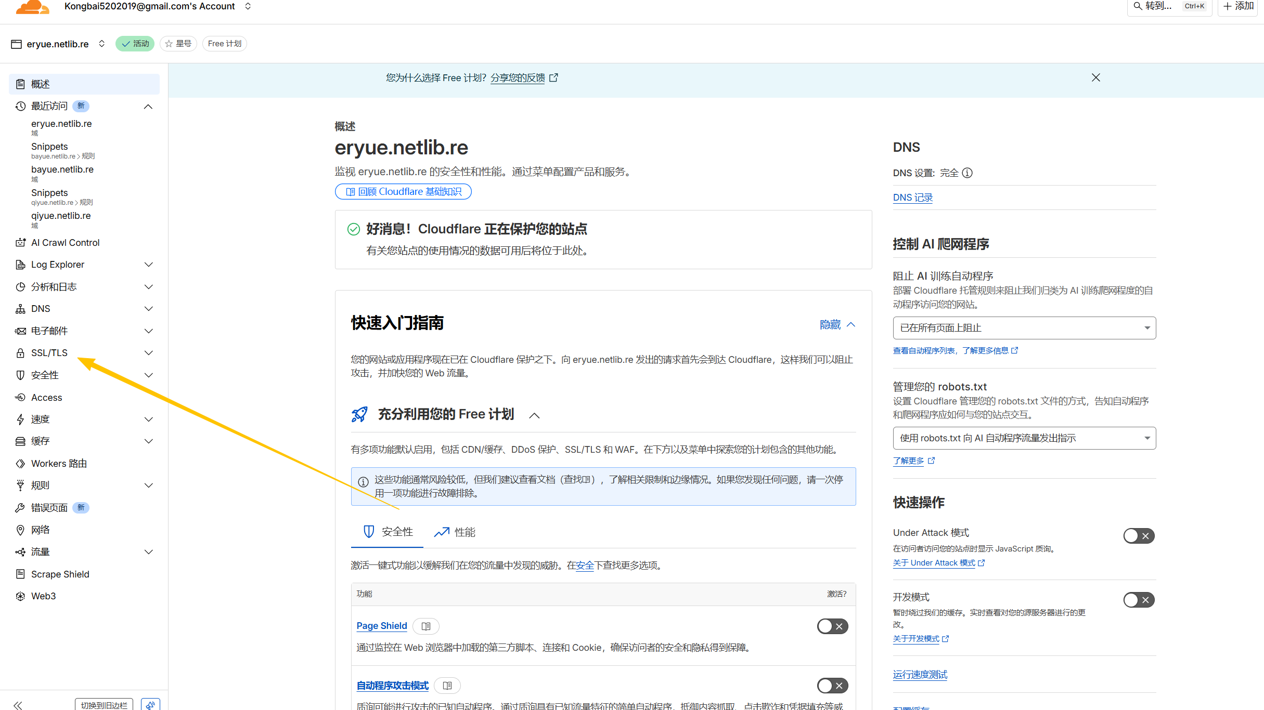Click the info icon next to DNS 设置
The width and height of the screenshot is (1264, 710).
pyautogui.click(x=967, y=173)
